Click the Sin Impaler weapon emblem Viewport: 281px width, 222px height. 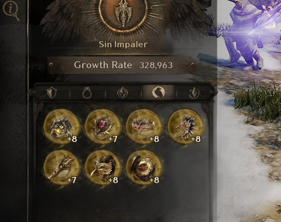coord(123,13)
